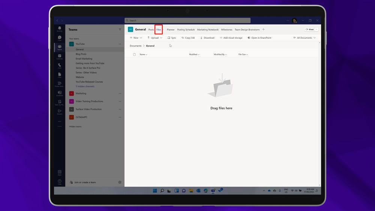The image size is (375, 211).
Task: Click the filter icon in Teams panel
Action: 120,29
